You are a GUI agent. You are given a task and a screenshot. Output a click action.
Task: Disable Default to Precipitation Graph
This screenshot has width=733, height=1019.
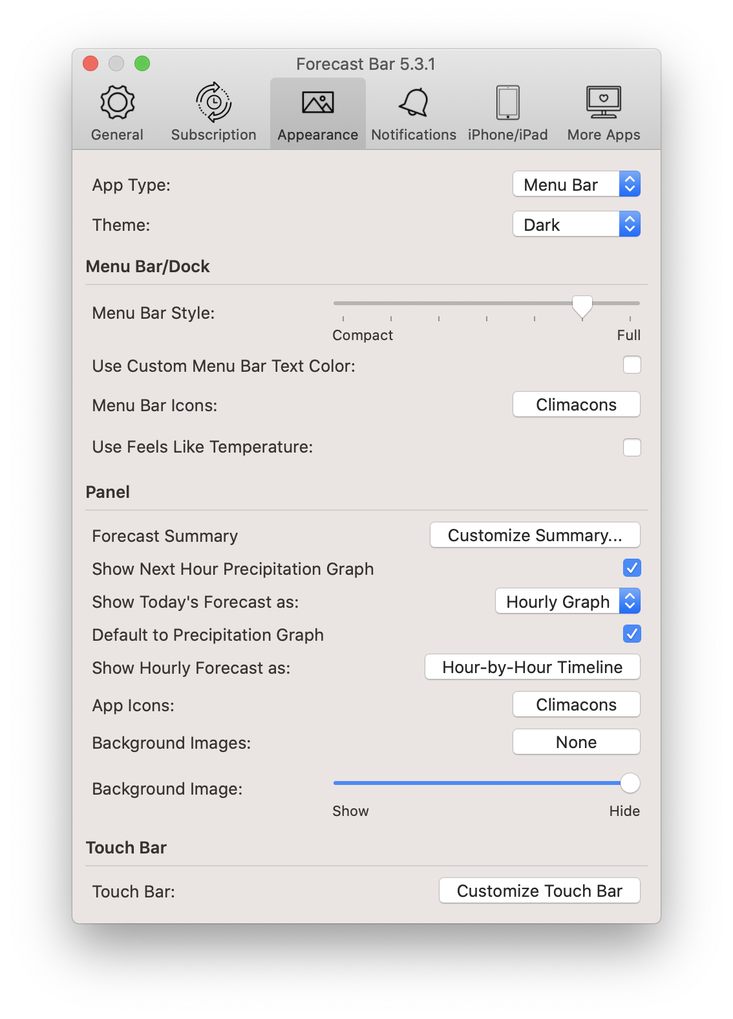(632, 634)
